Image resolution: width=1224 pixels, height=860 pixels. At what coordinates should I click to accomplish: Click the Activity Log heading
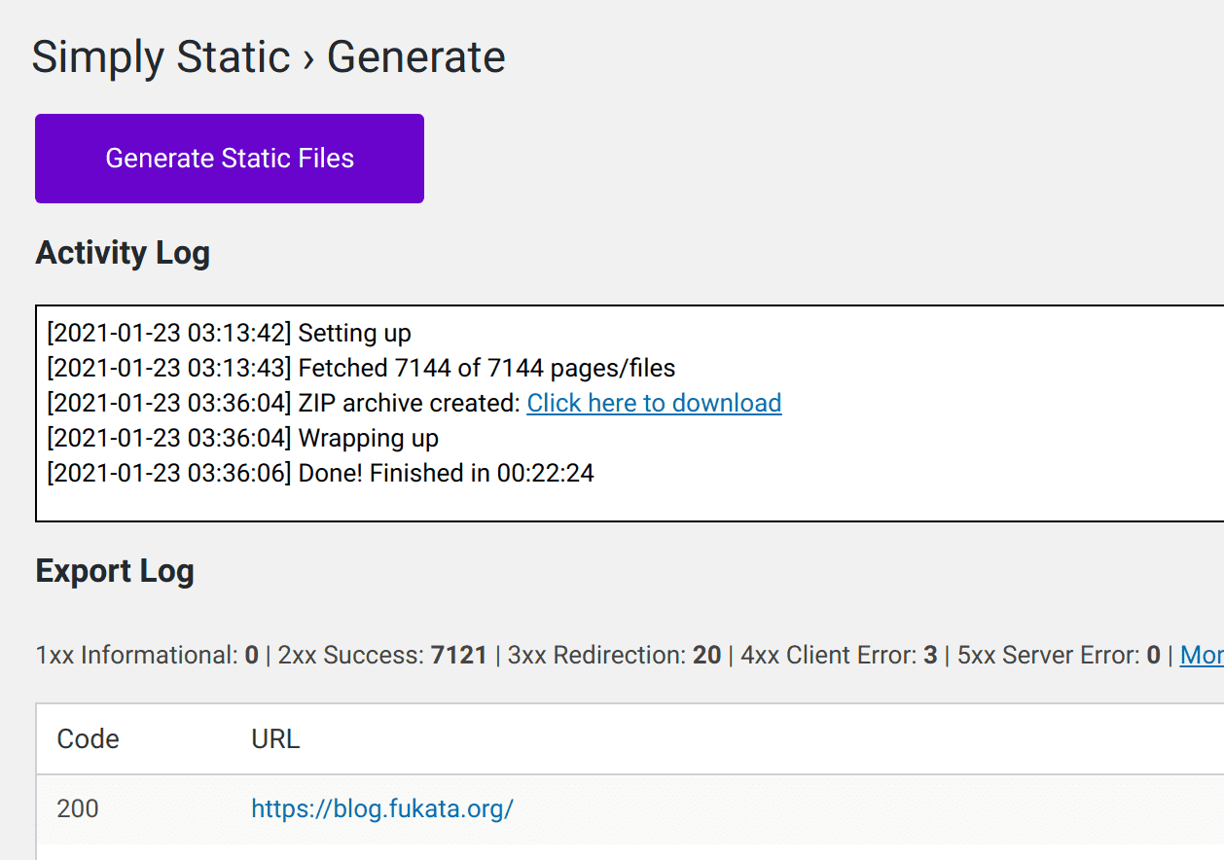pos(123,253)
